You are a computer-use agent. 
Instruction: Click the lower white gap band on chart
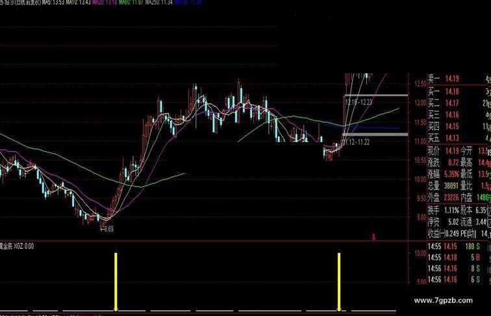click(375, 134)
